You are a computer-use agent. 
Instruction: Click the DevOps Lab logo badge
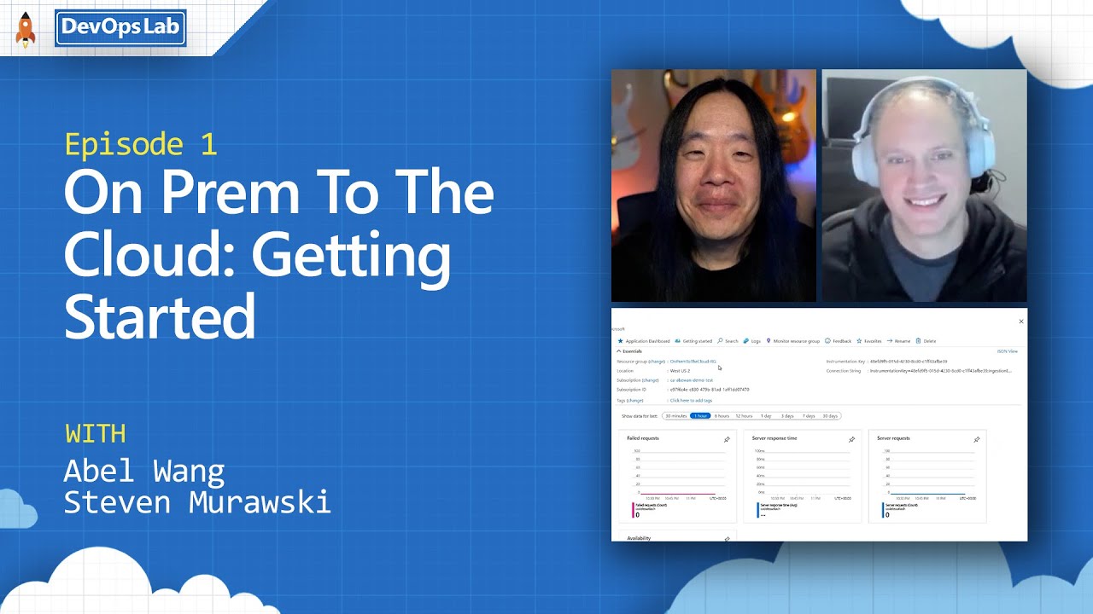point(120,28)
